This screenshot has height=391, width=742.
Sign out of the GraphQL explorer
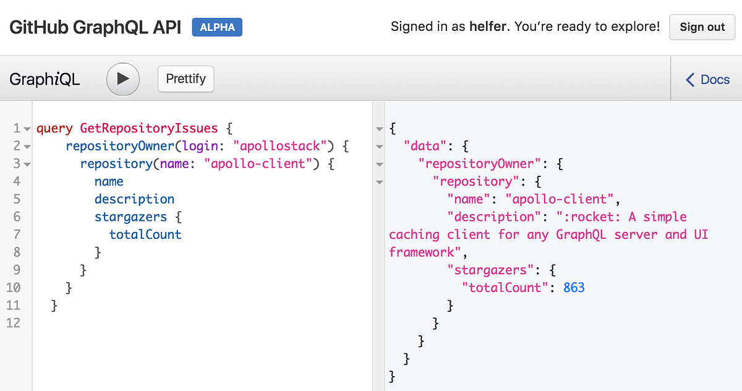tap(702, 27)
